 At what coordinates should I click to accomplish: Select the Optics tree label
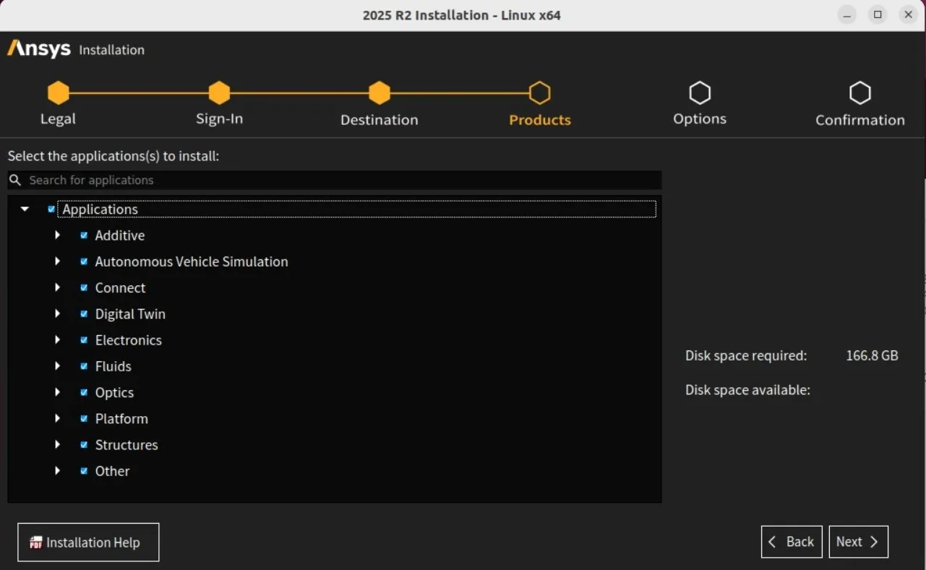114,392
